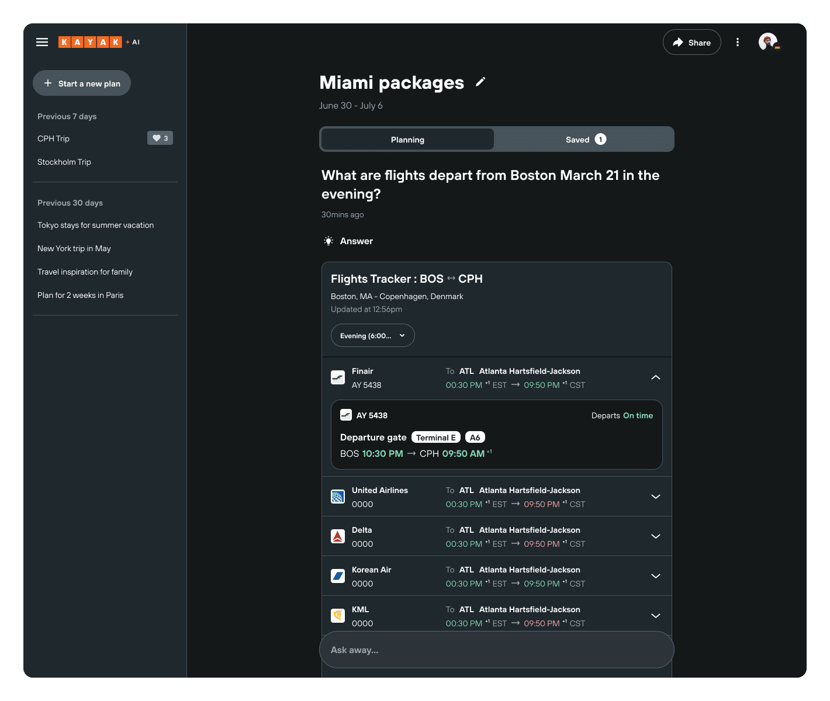The height and width of the screenshot is (701, 830).
Task: Click the Ask away input field
Action: click(x=497, y=650)
